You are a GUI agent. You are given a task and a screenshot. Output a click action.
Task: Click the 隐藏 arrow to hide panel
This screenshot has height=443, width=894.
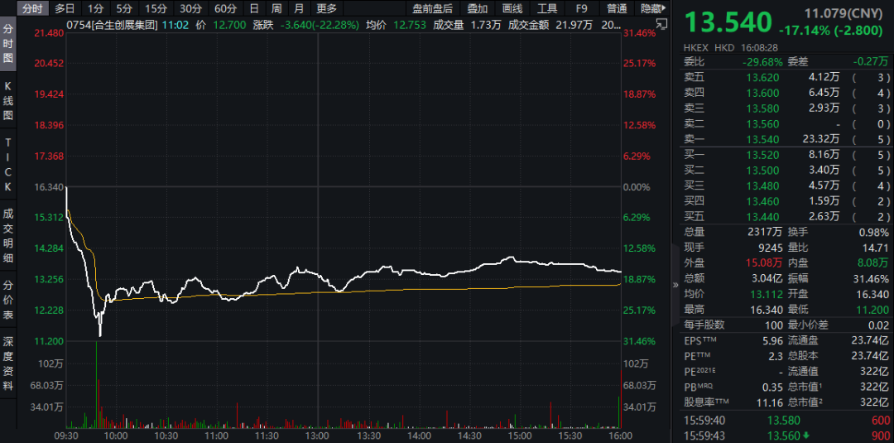(651, 8)
